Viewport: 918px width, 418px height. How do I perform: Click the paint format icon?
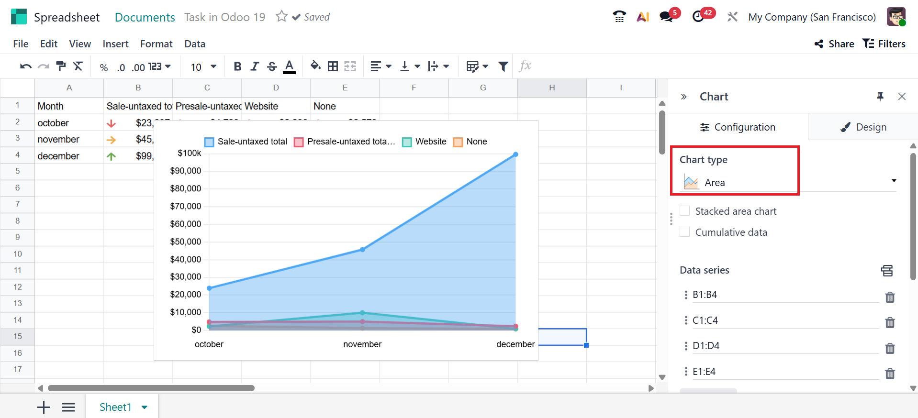[x=61, y=66]
